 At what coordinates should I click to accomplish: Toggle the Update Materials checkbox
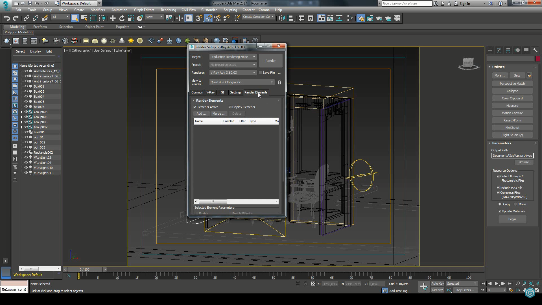point(500,211)
